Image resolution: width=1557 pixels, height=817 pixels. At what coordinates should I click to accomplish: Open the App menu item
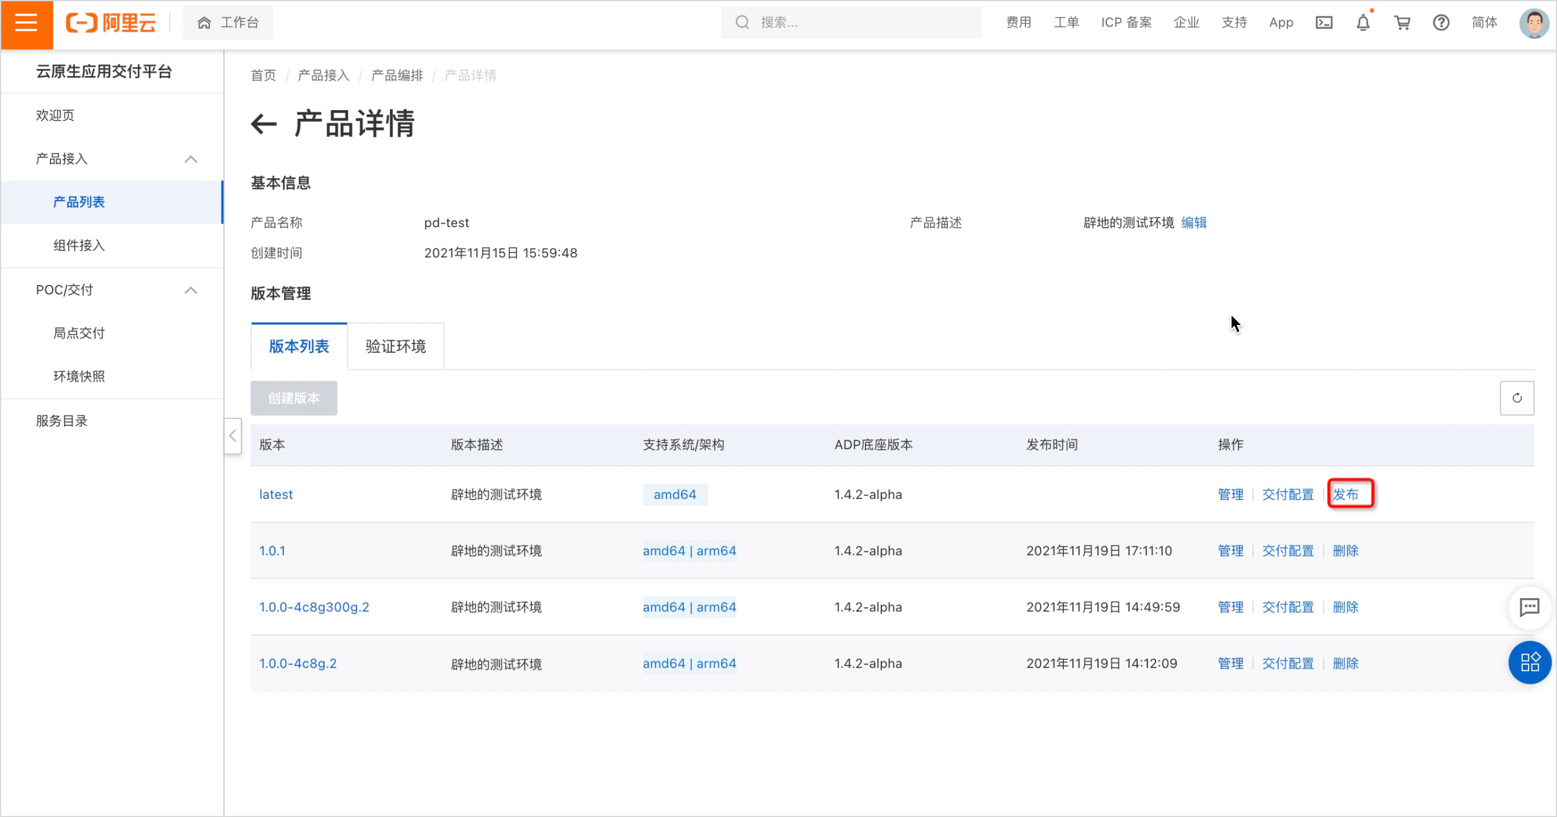(1281, 23)
